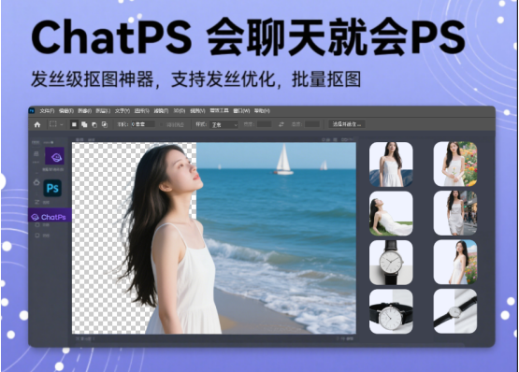Open the 视图(V) menu
Image resolution: width=519 pixels, height=372 pixels.
coord(197,111)
